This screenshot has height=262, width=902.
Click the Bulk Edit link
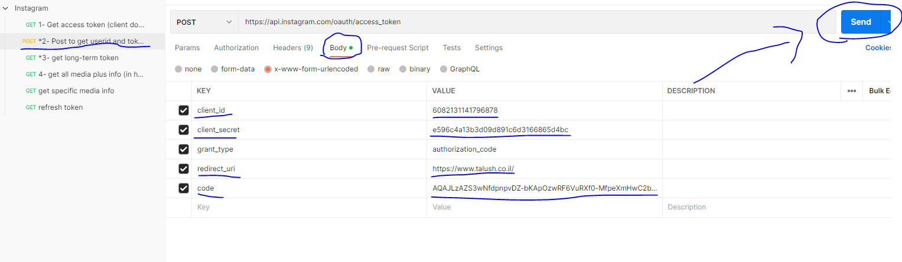pyautogui.click(x=880, y=91)
